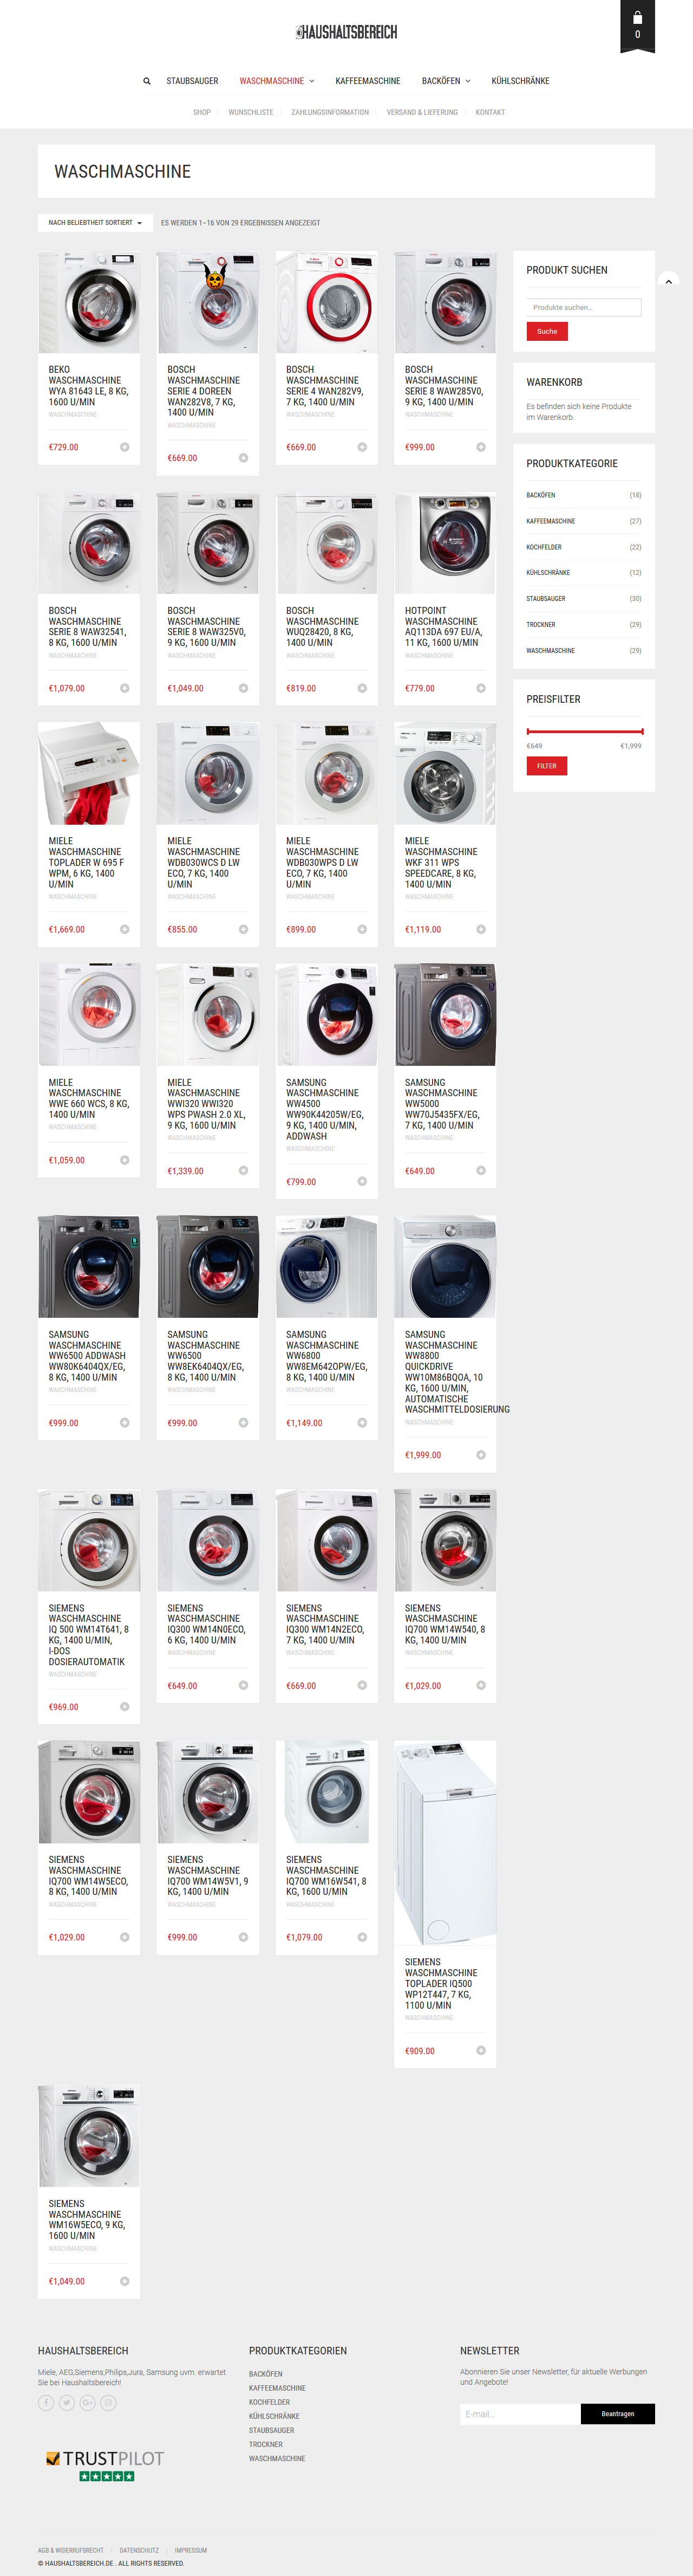Add Samsung WW8800 QuickDrive to cart
The height and width of the screenshot is (2576, 693).
[x=480, y=1455]
